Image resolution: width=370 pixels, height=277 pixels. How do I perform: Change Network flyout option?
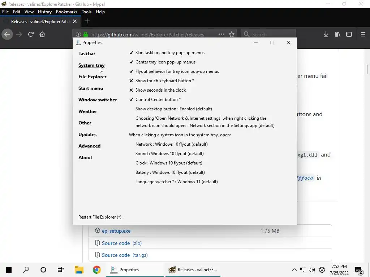point(172,144)
